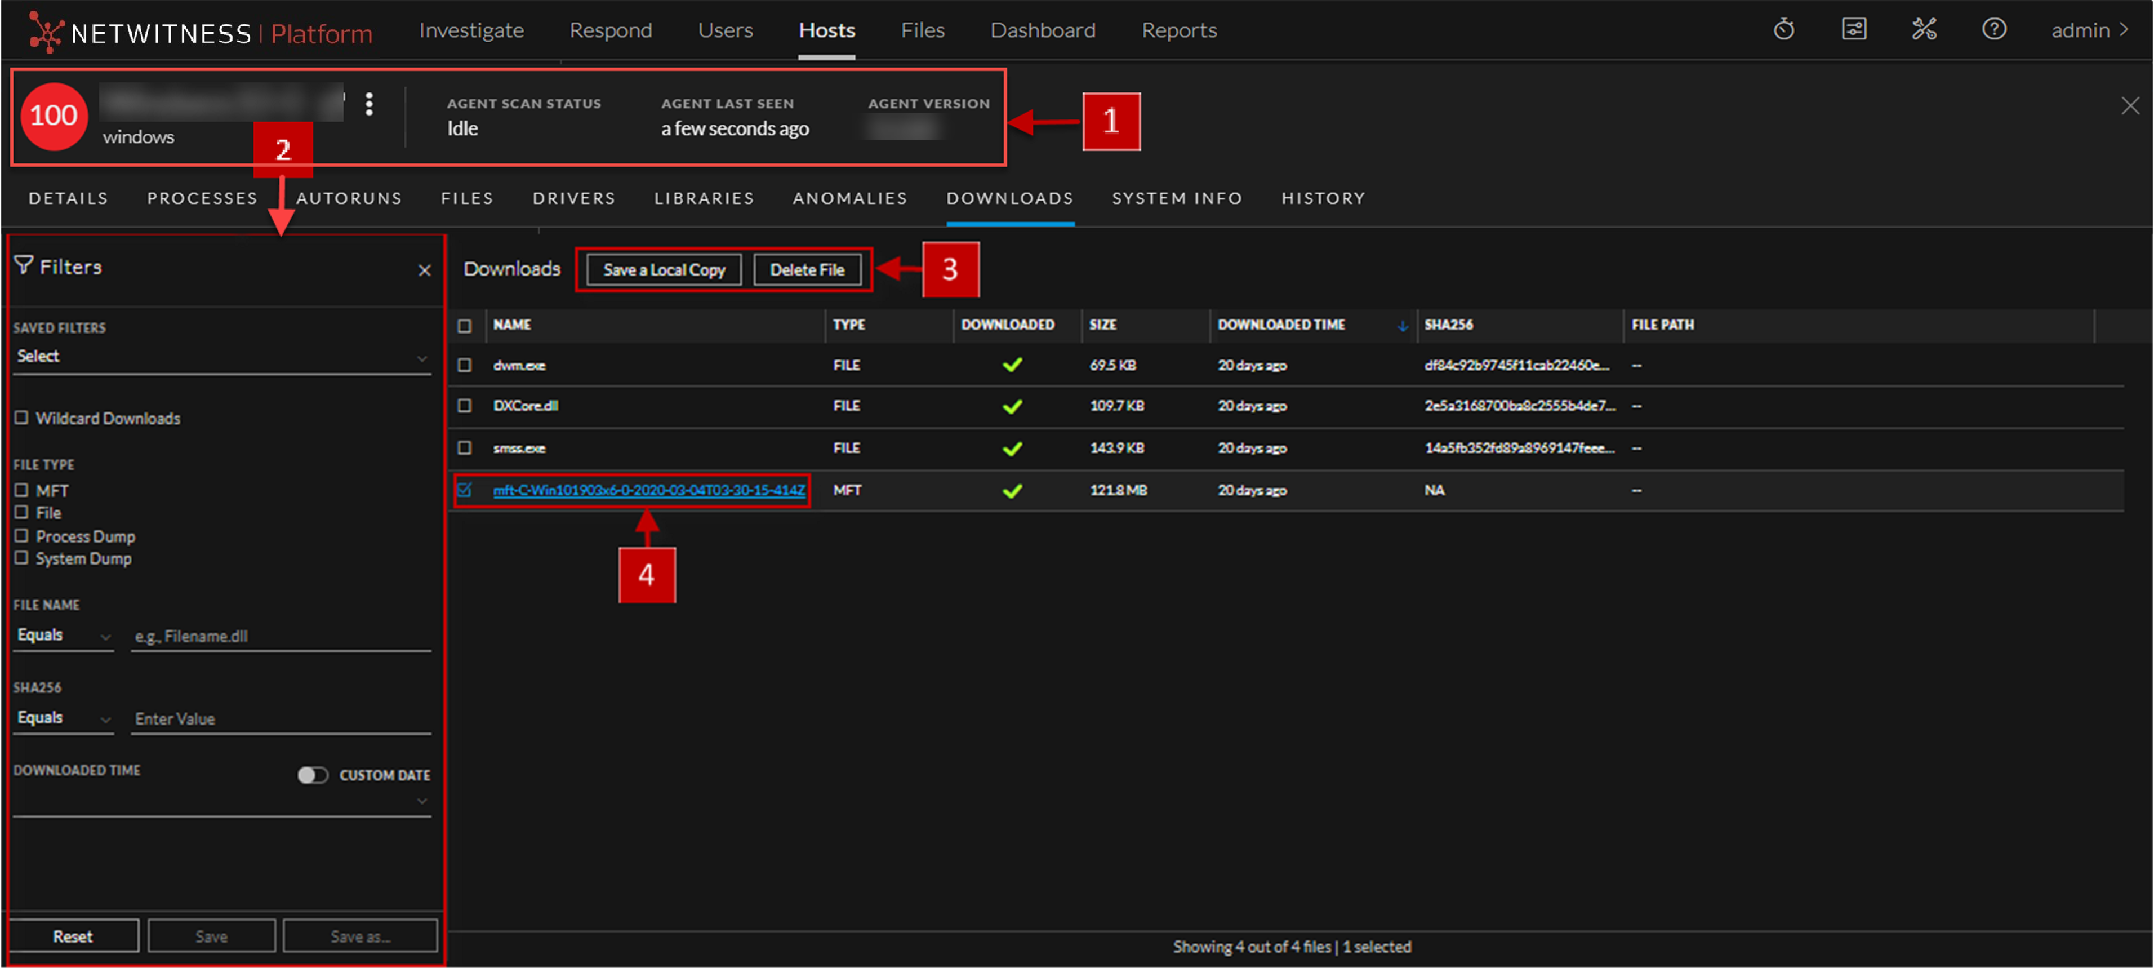This screenshot has height=968, width=2154.
Task: Select the dwm.exe row checkbox
Action: coord(465,366)
